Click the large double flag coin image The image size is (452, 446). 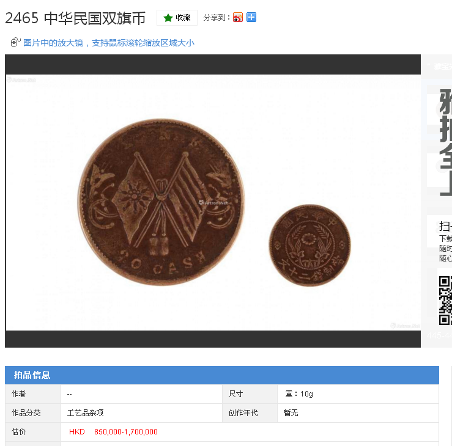click(161, 202)
